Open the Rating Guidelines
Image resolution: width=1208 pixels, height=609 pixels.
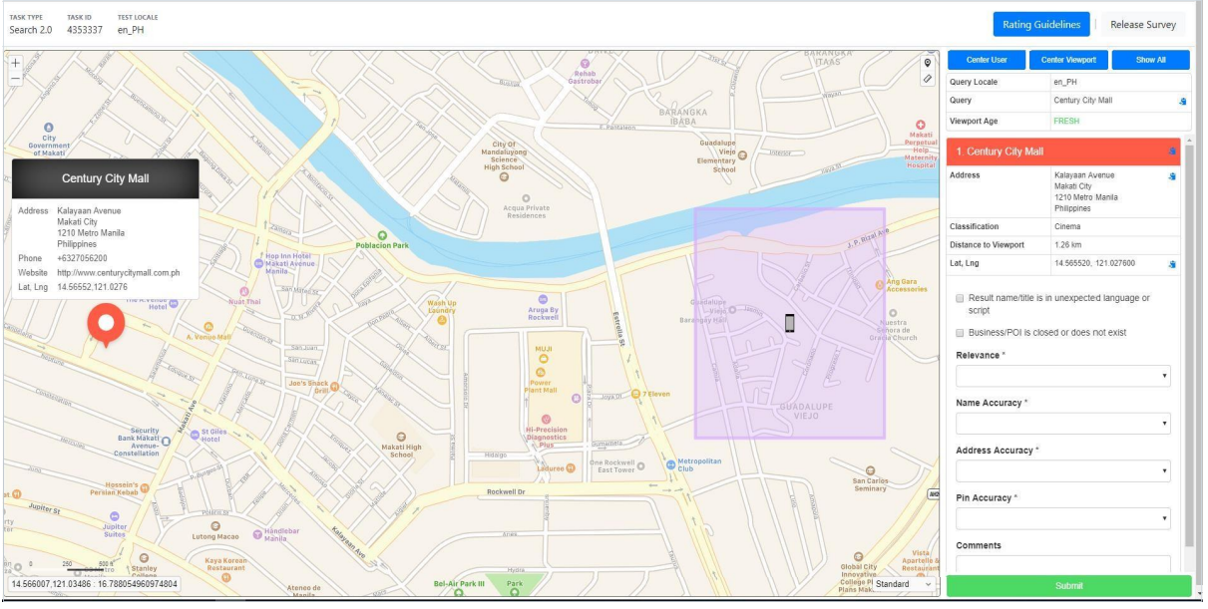(1040, 25)
